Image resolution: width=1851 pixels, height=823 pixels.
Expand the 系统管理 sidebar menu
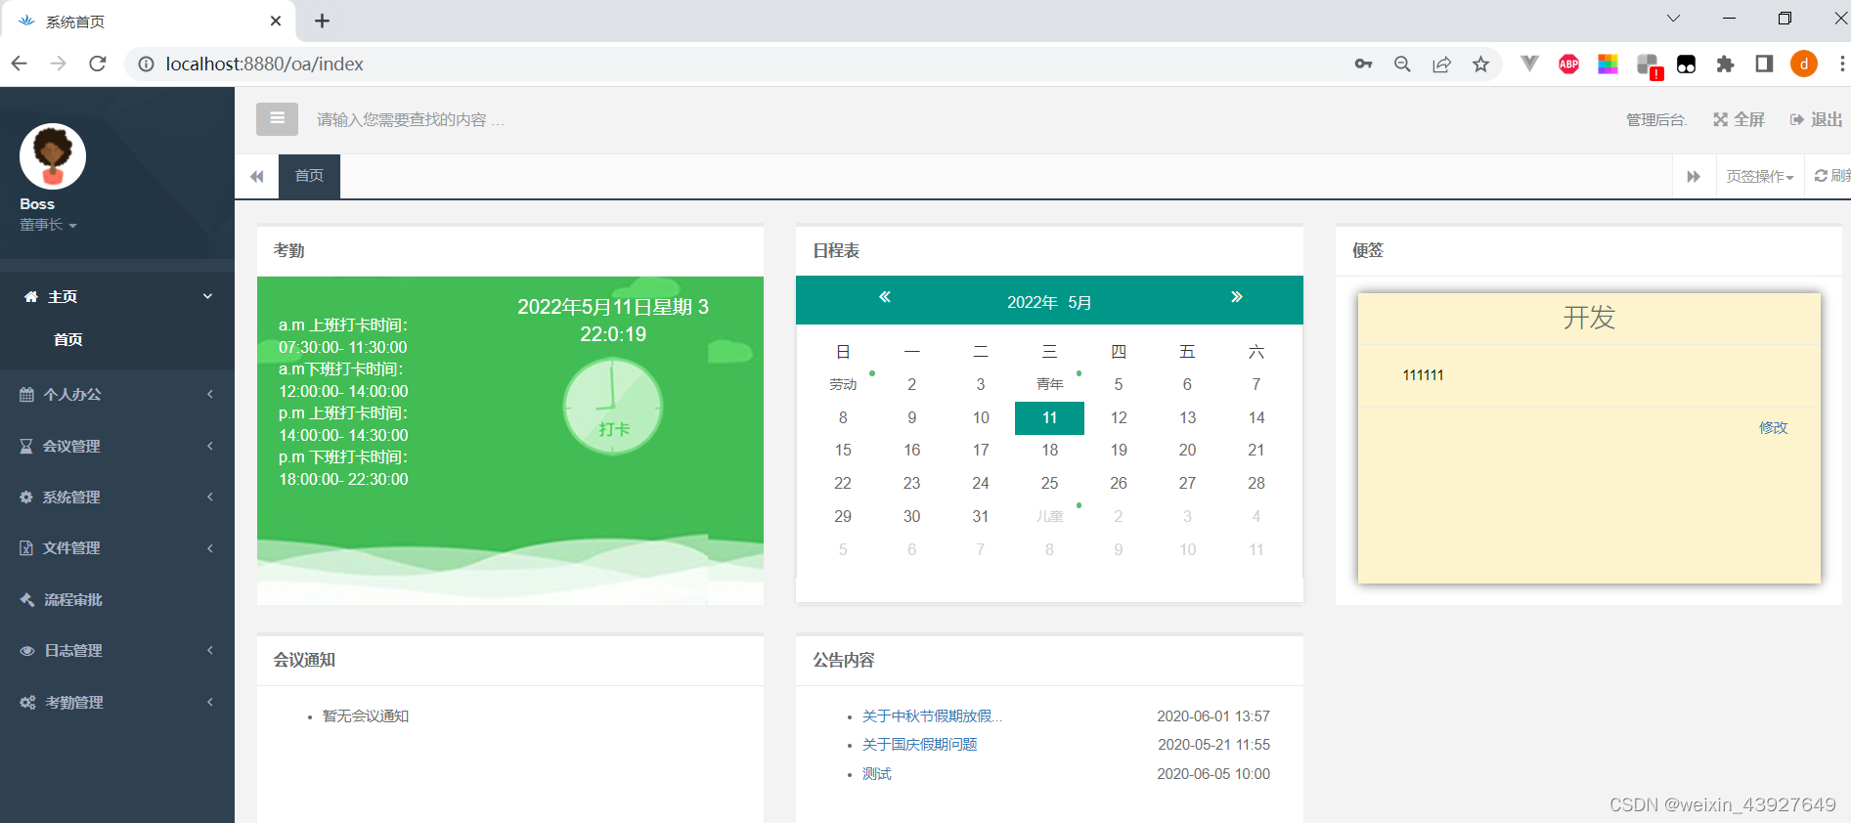click(117, 497)
